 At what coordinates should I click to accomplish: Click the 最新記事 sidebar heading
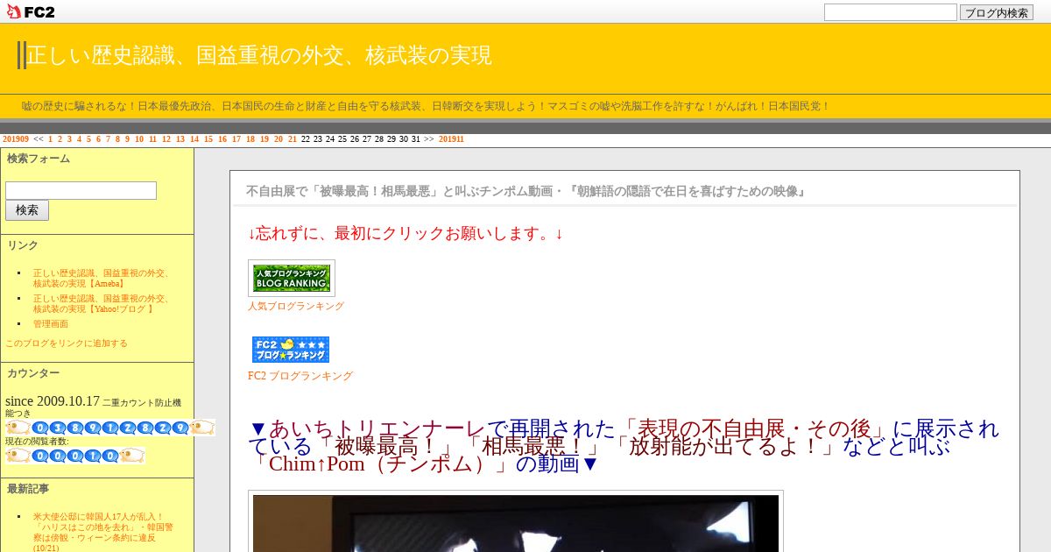point(28,489)
